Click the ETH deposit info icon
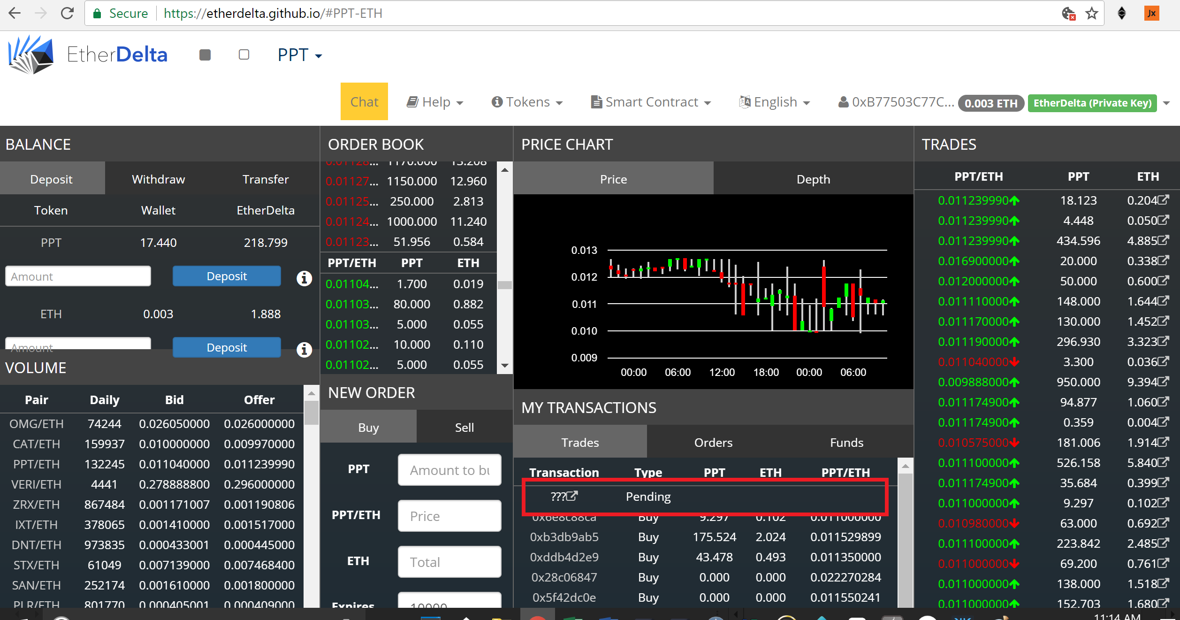The height and width of the screenshot is (620, 1180). (x=304, y=350)
